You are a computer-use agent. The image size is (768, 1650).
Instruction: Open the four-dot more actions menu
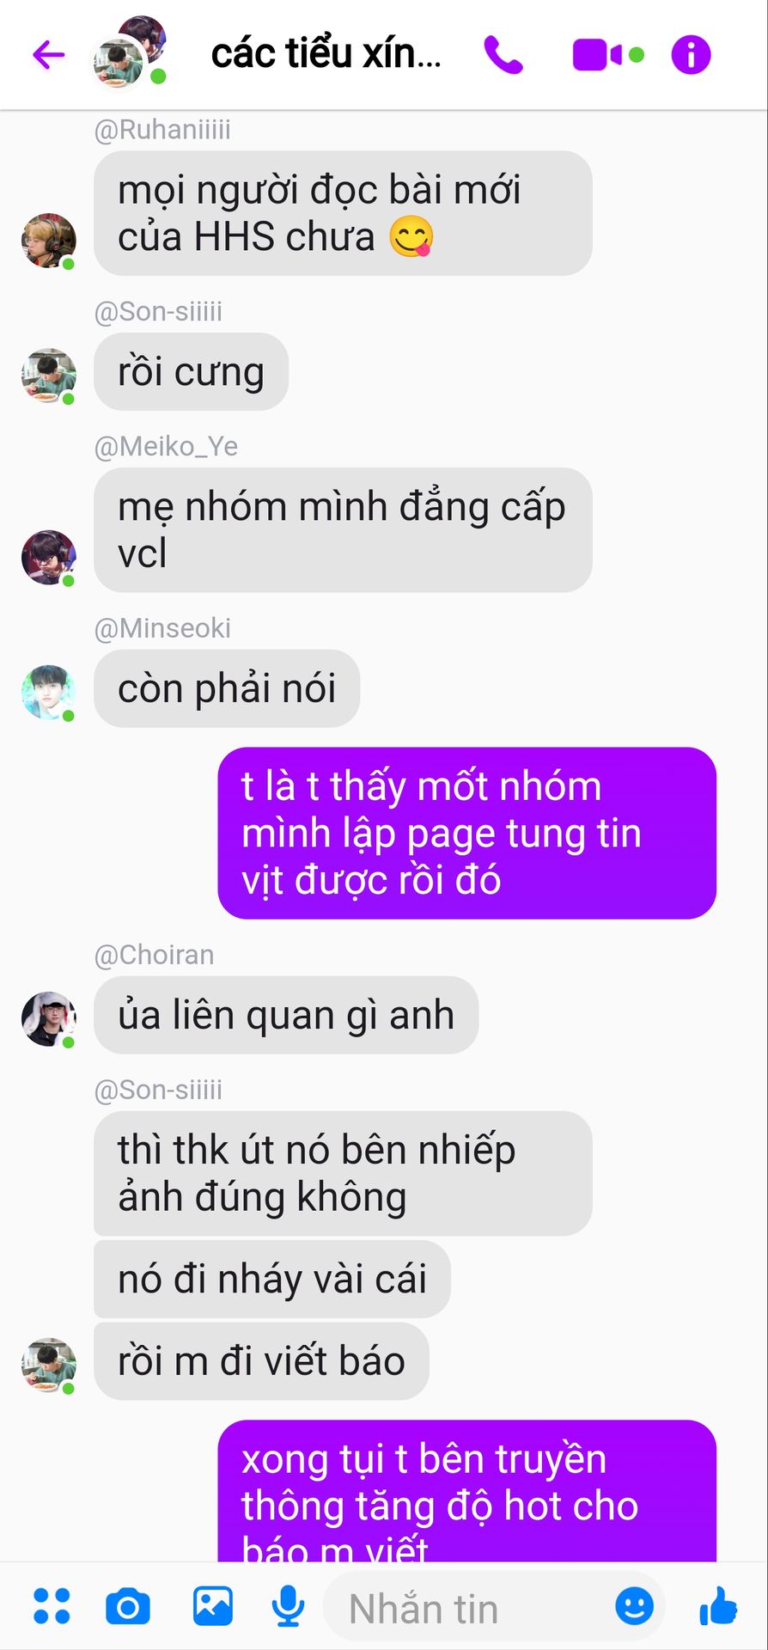coord(52,1606)
